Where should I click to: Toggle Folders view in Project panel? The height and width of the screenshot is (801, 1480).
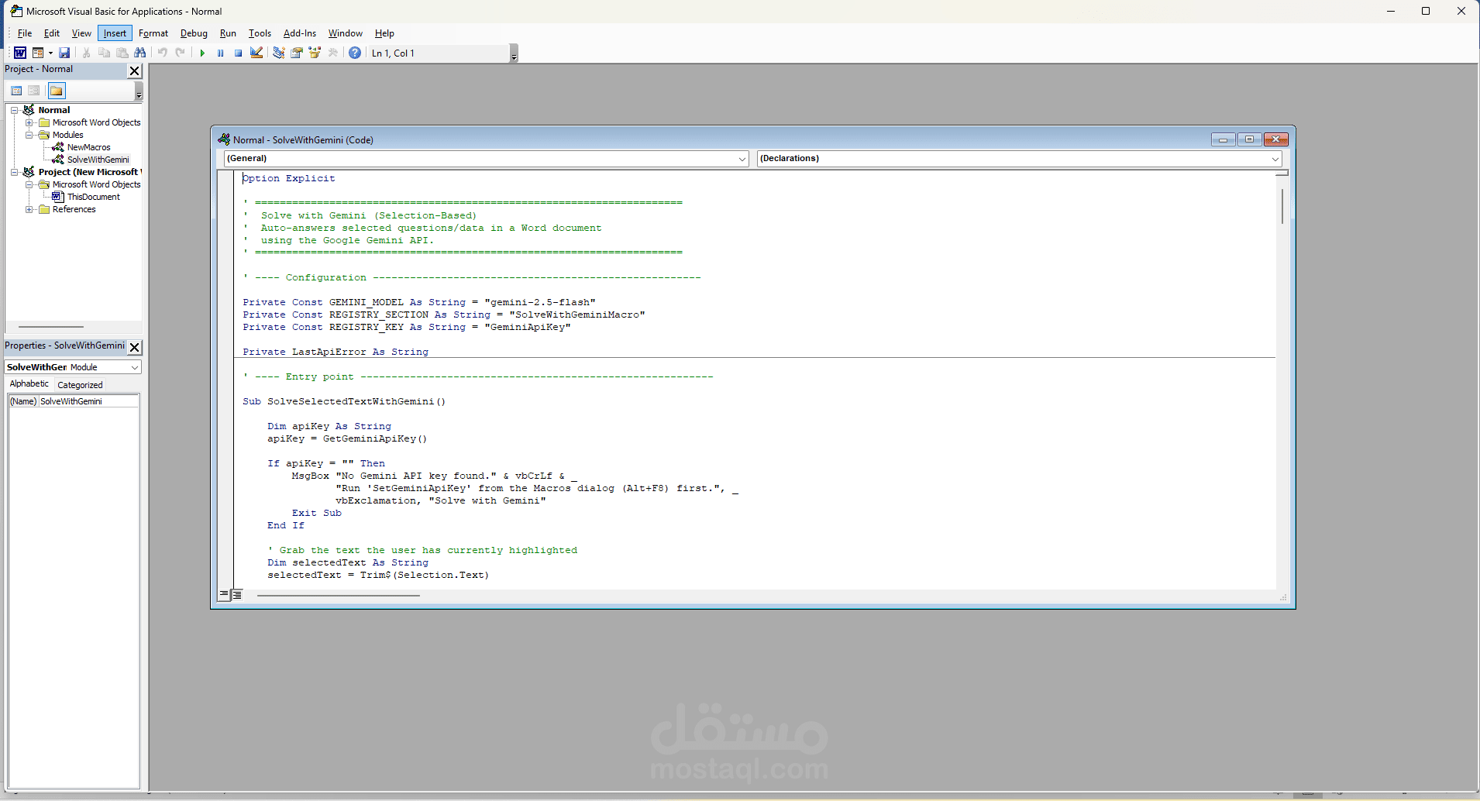57,91
